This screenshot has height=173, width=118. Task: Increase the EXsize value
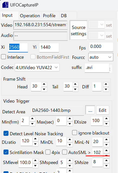click(107, 119)
